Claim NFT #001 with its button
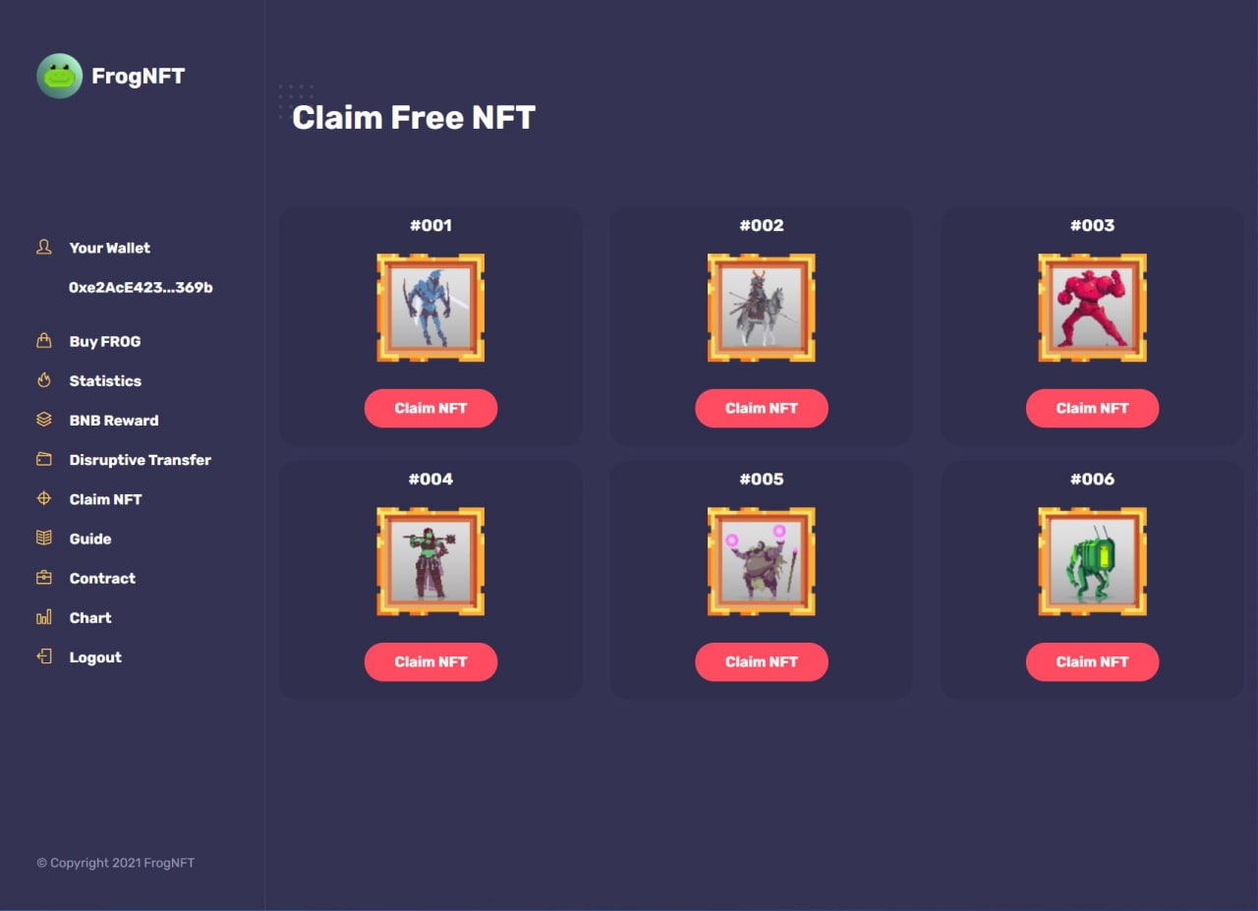This screenshot has height=911, width=1258. [430, 408]
